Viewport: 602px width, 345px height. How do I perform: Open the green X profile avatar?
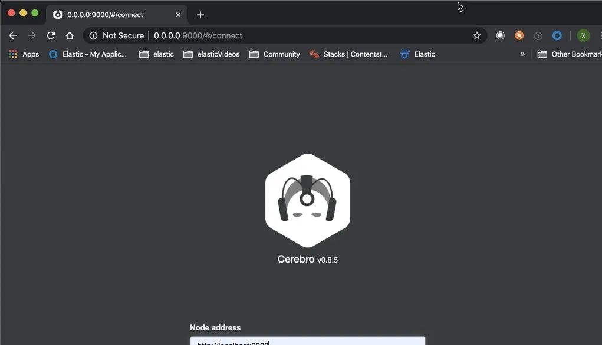[x=583, y=35]
